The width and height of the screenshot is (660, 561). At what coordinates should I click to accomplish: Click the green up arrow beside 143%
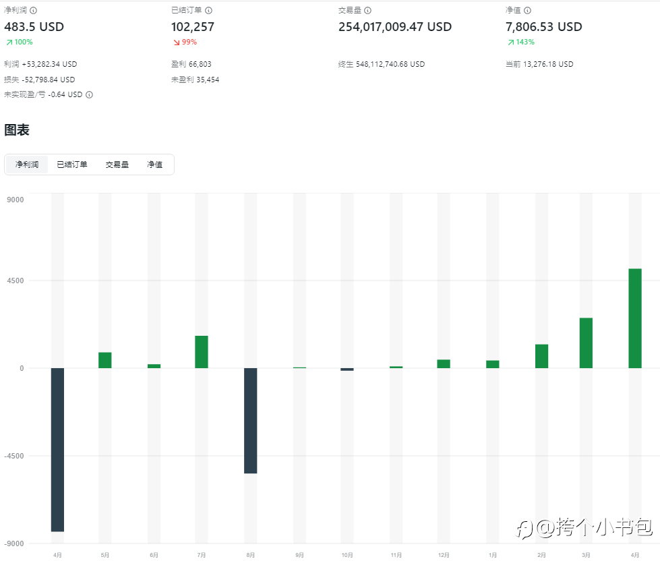(510, 42)
